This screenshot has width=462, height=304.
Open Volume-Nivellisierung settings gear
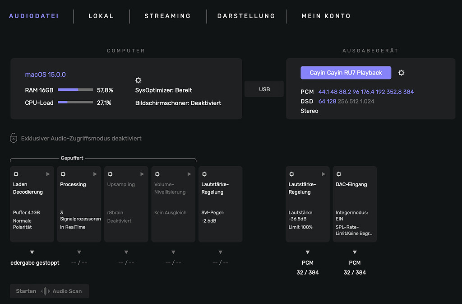(157, 174)
